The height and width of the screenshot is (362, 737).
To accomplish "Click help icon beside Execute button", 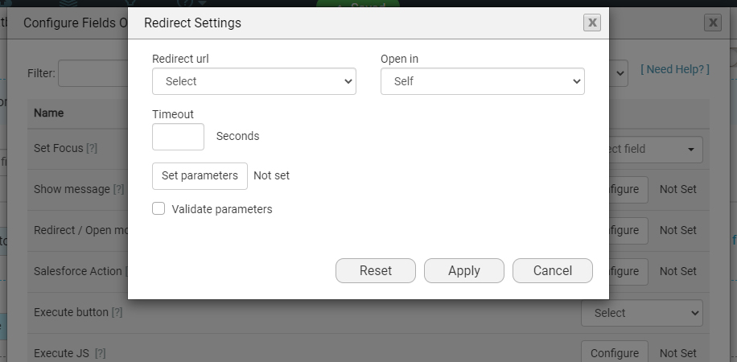I will [117, 312].
